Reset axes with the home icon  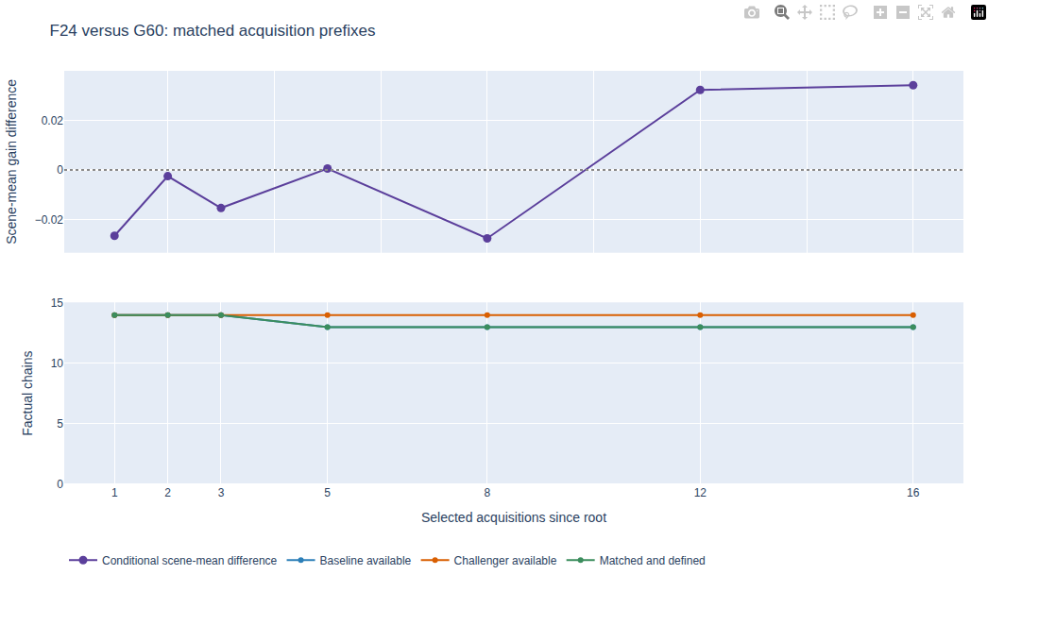pyautogui.click(x=948, y=12)
